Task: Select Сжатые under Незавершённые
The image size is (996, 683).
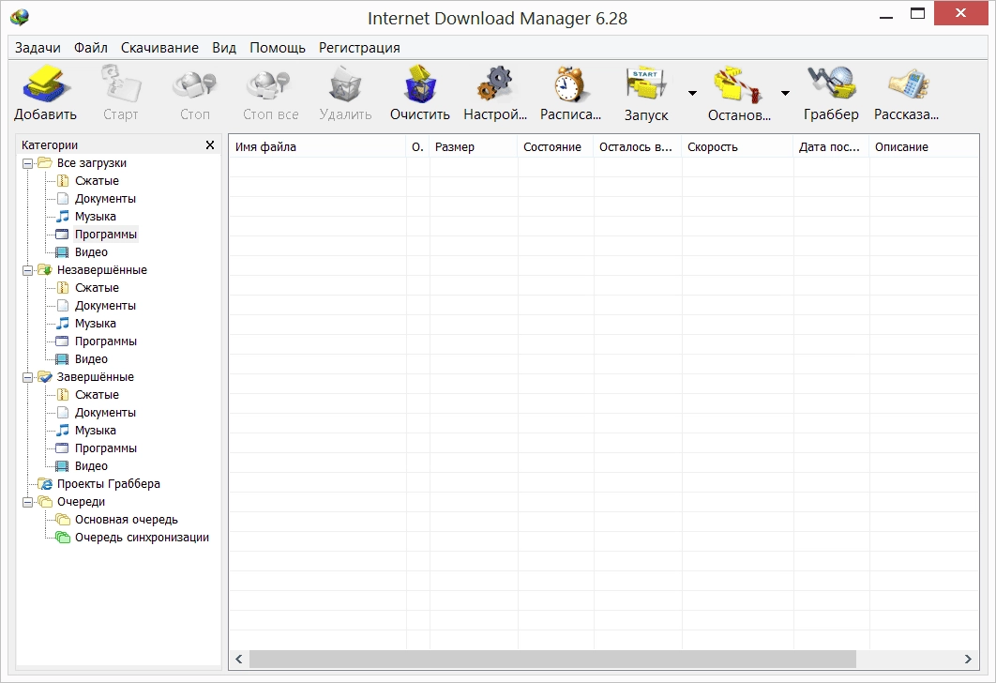Action: click(97, 288)
